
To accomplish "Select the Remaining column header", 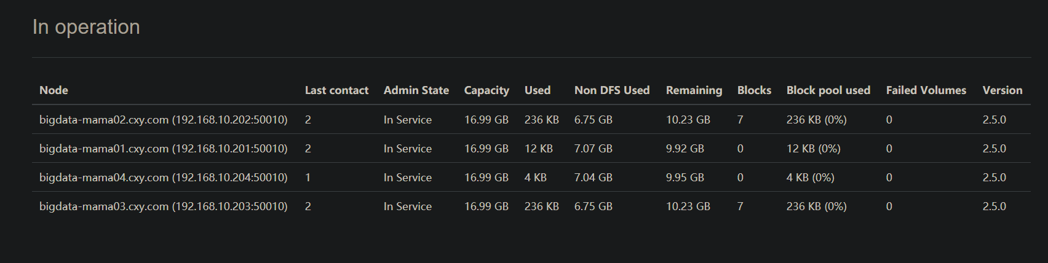I will click(x=694, y=90).
